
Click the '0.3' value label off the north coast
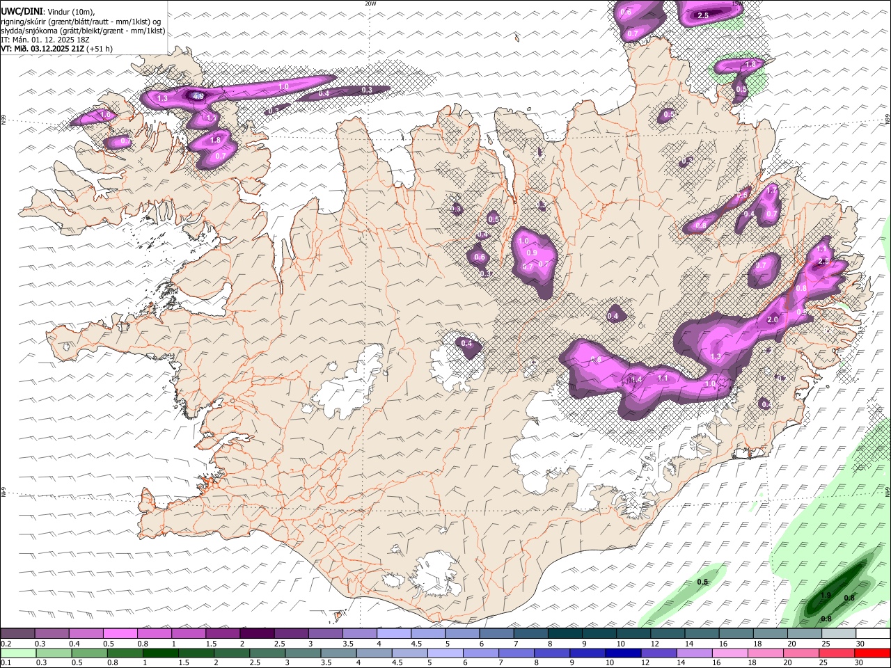coord(367,90)
